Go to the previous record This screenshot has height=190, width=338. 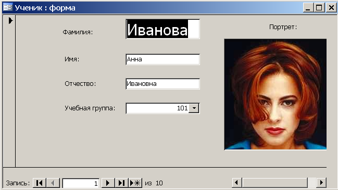(53, 183)
